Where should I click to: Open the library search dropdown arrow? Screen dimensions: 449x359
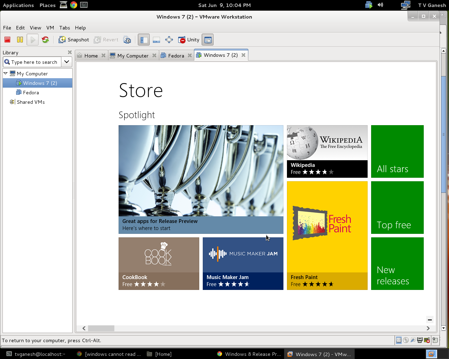coord(67,62)
